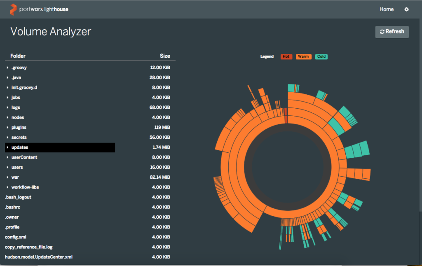Open the settings gear icon
This screenshot has height=266, width=422.
tap(406, 9)
